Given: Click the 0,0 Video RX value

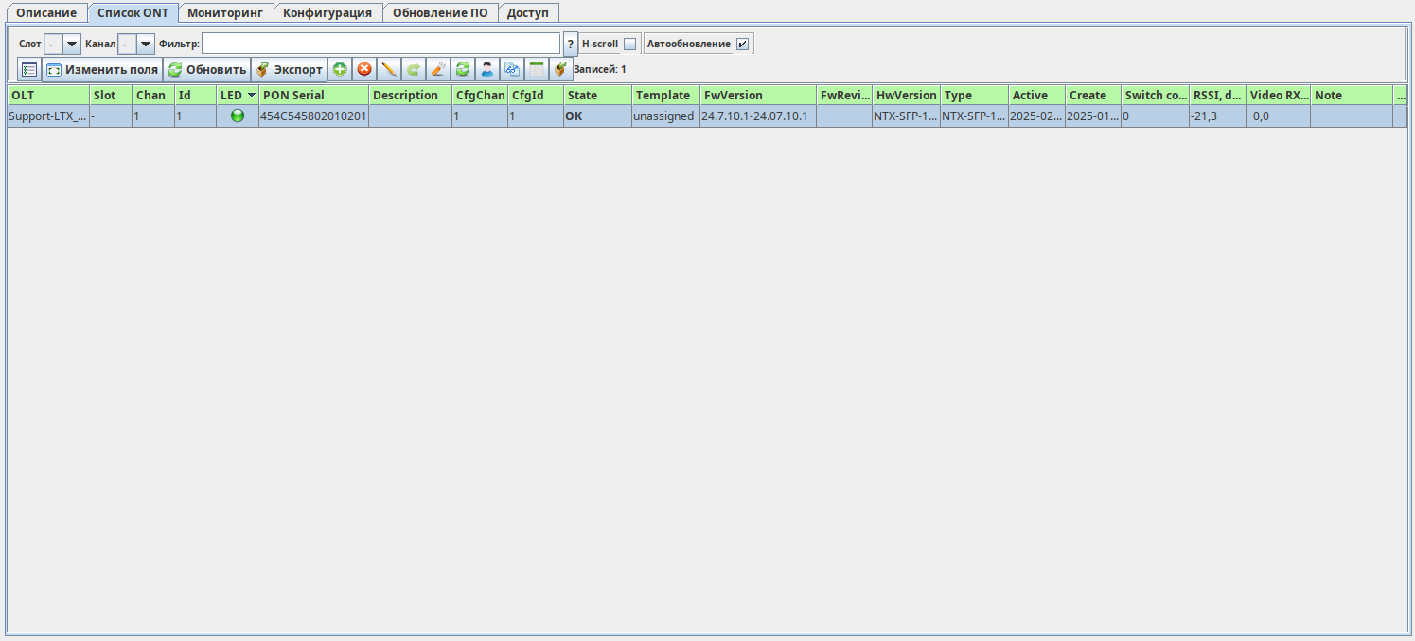Looking at the screenshot, I should tap(1279, 116).
